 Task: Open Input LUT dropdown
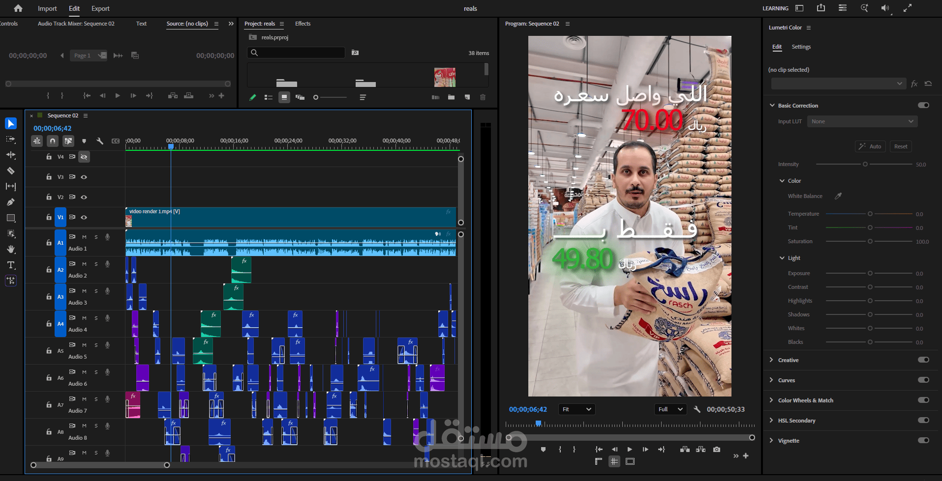coord(862,121)
